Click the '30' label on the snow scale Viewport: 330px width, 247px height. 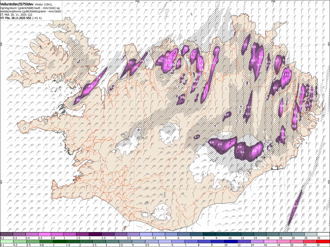tap(319, 238)
